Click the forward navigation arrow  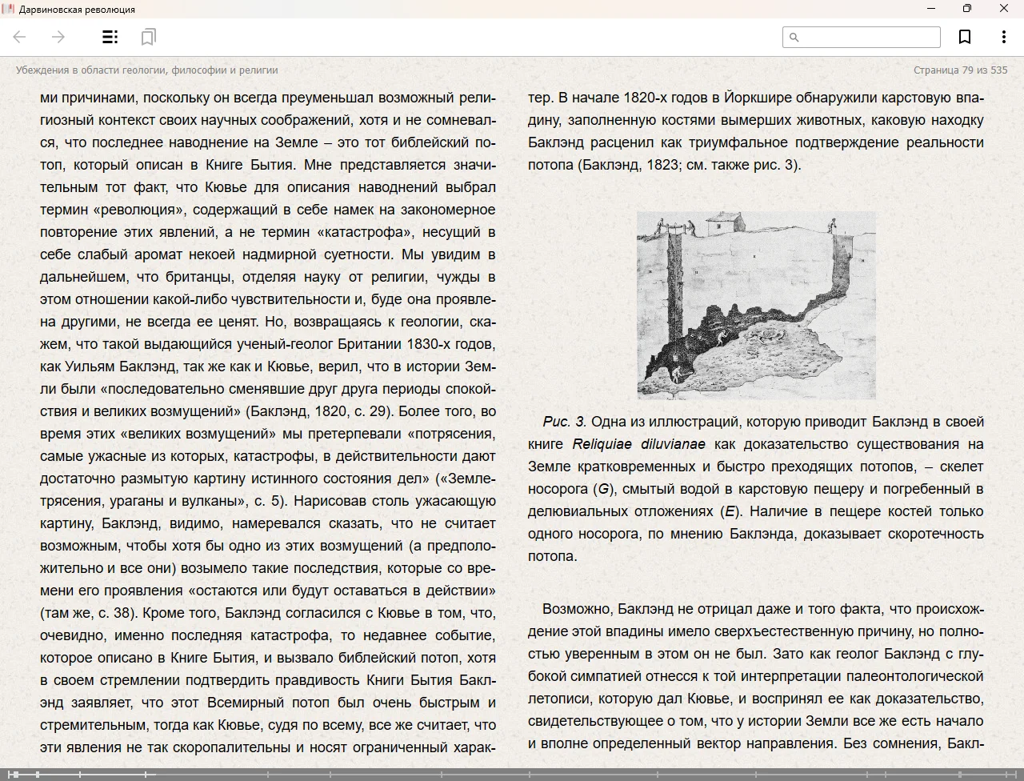tap(58, 37)
